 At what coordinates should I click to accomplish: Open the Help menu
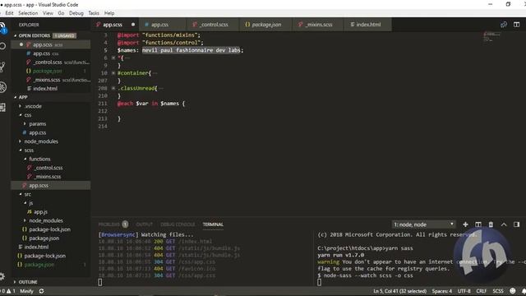(109, 13)
